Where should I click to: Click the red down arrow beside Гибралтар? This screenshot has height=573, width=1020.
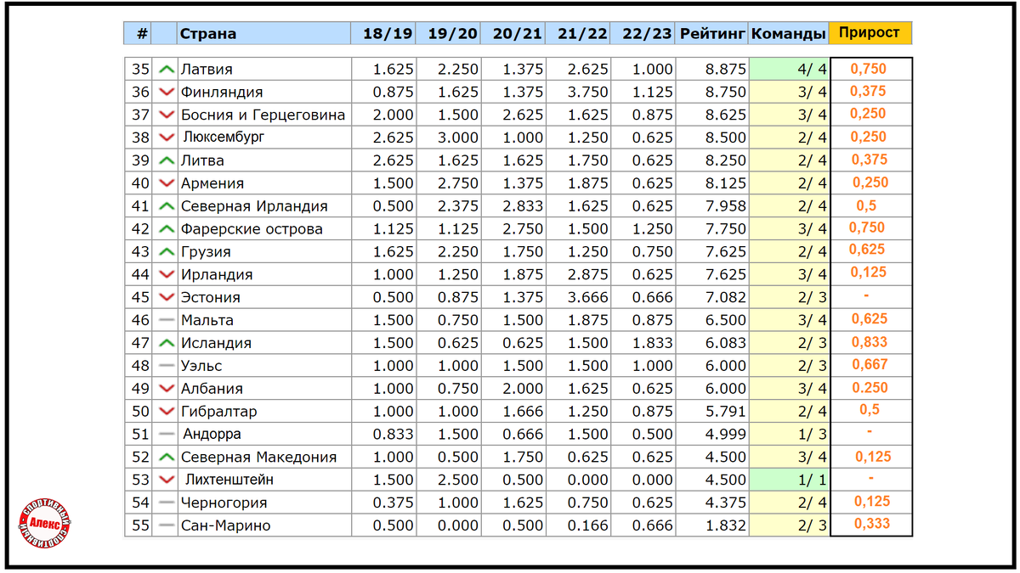click(167, 412)
